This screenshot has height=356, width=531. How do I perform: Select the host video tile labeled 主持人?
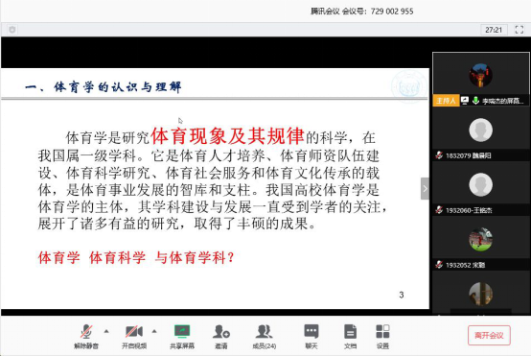pos(480,80)
